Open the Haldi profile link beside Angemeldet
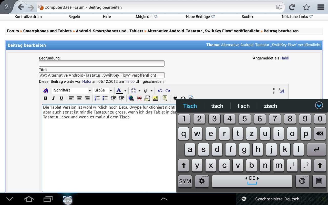This screenshot has width=328, height=205. point(285,58)
